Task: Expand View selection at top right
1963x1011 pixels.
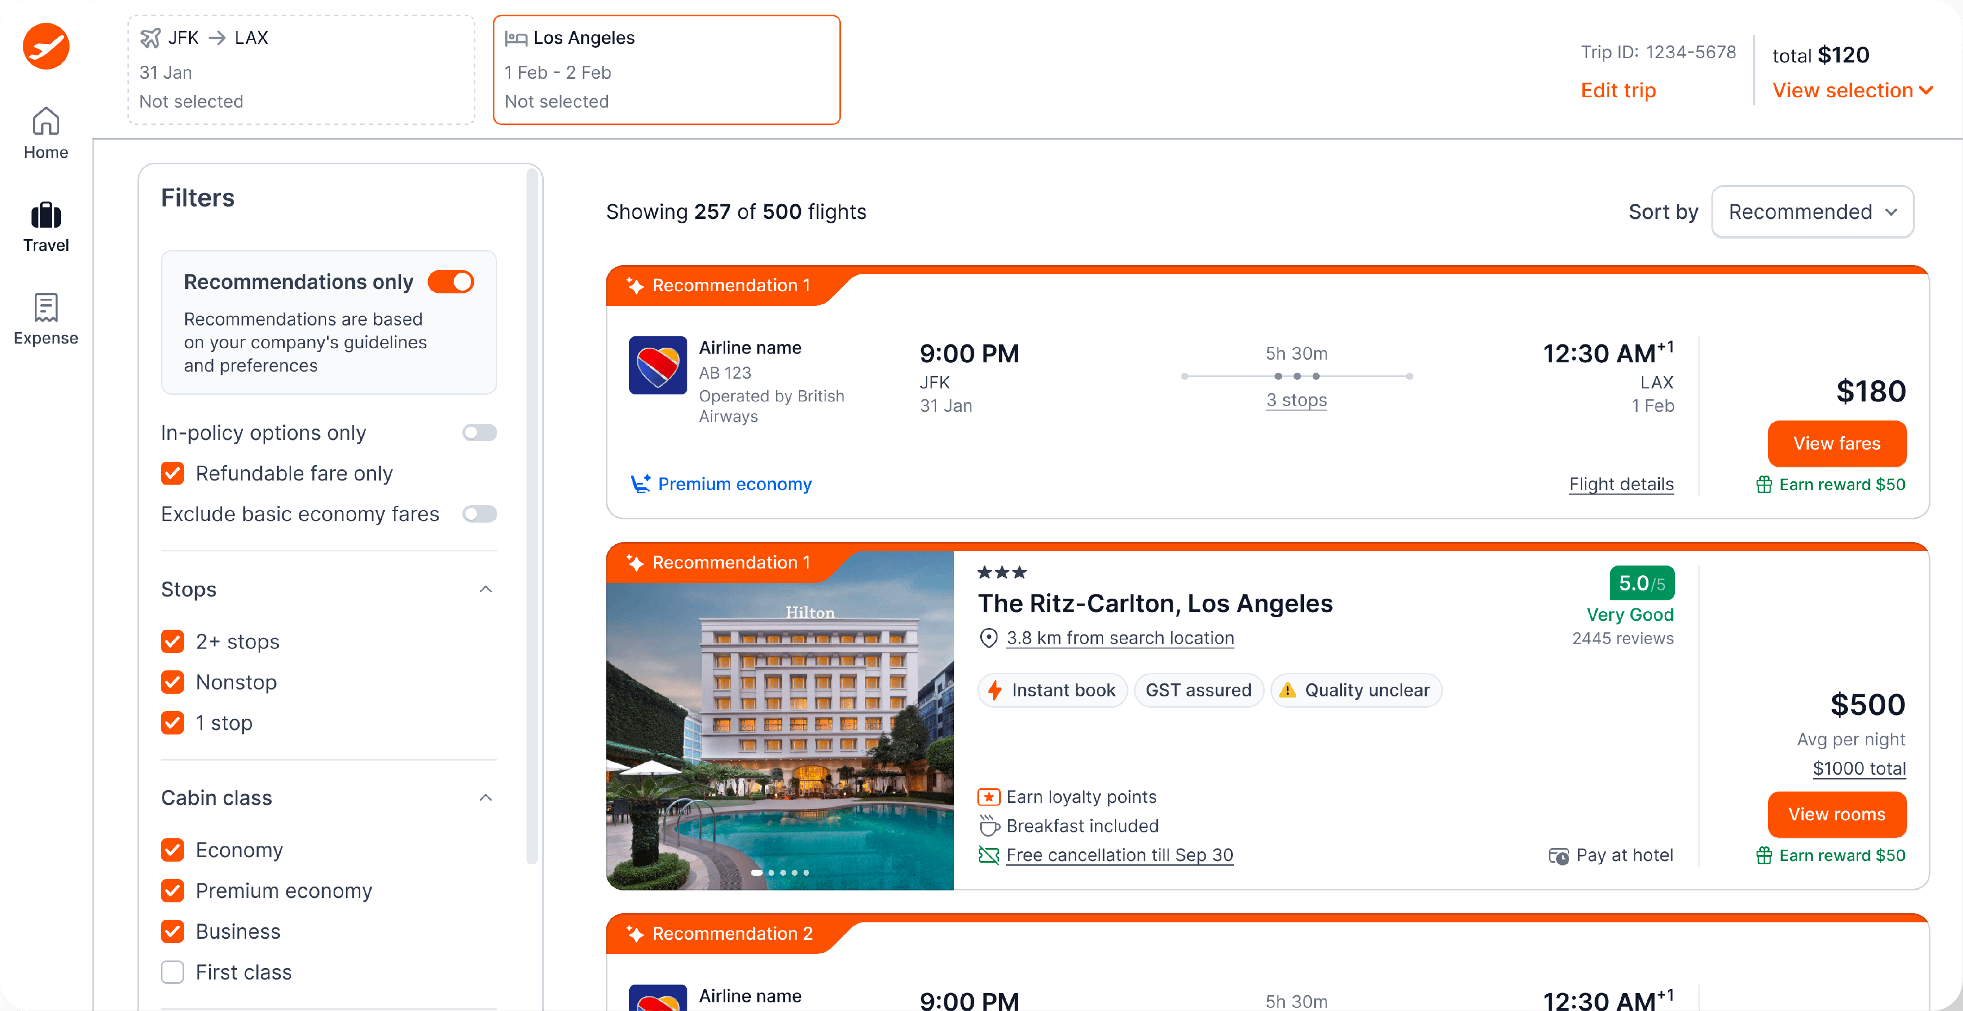Action: coord(1853,90)
